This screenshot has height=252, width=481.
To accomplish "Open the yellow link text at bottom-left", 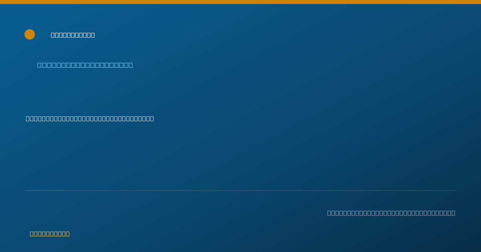I will [x=50, y=234].
